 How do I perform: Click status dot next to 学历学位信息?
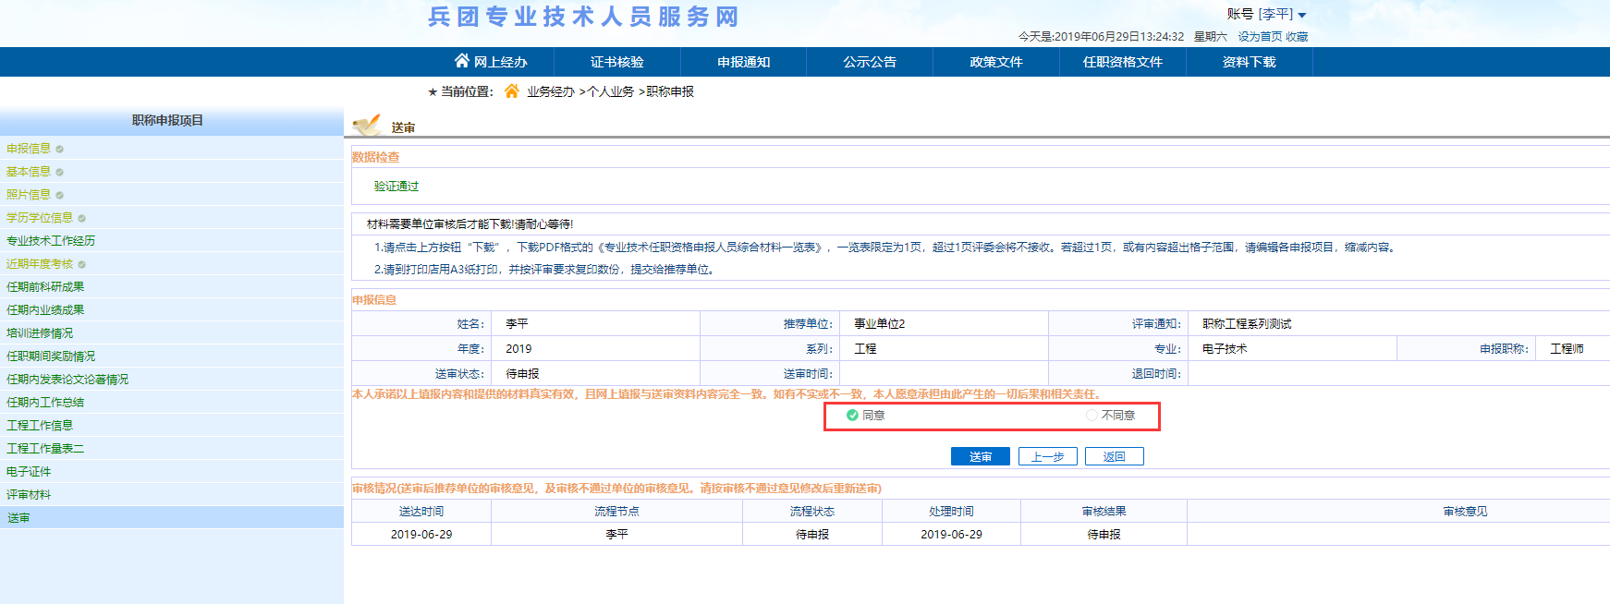[82, 218]
